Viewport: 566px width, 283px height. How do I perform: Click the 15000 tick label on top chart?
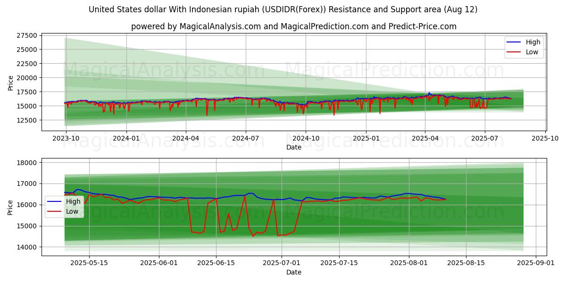click(x=27, y=106)
